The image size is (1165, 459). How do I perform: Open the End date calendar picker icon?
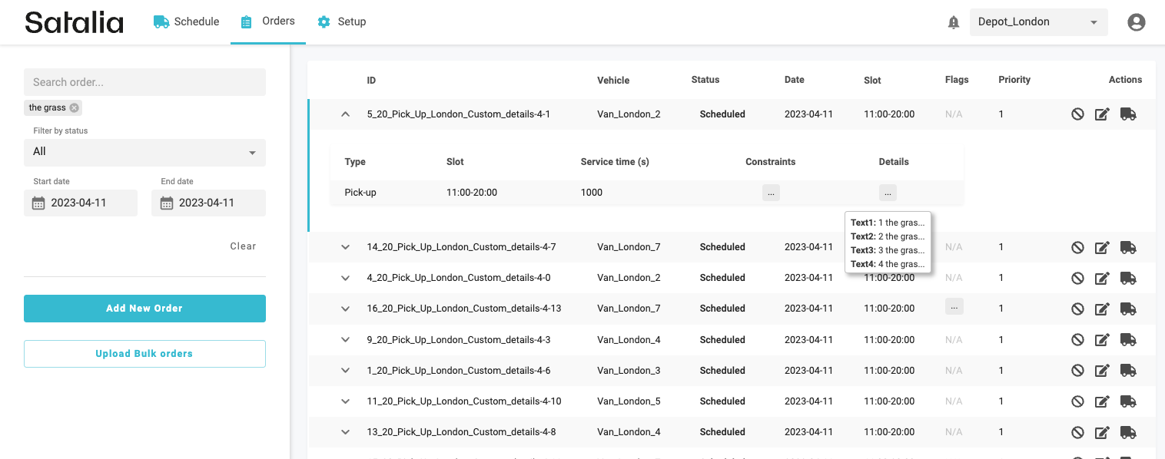click(167, 203)
